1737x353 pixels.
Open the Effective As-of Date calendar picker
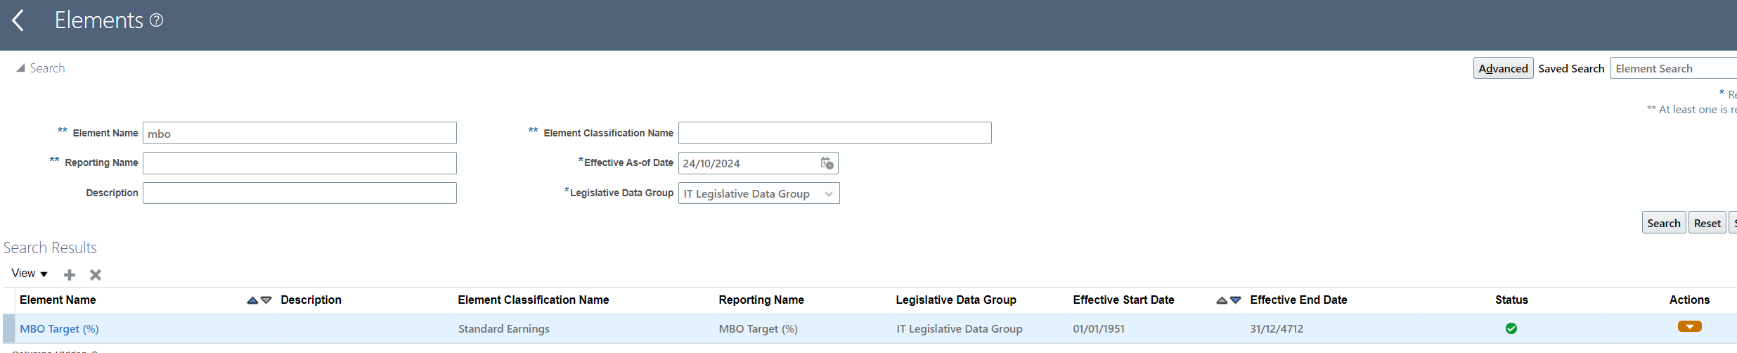(827, 163)
